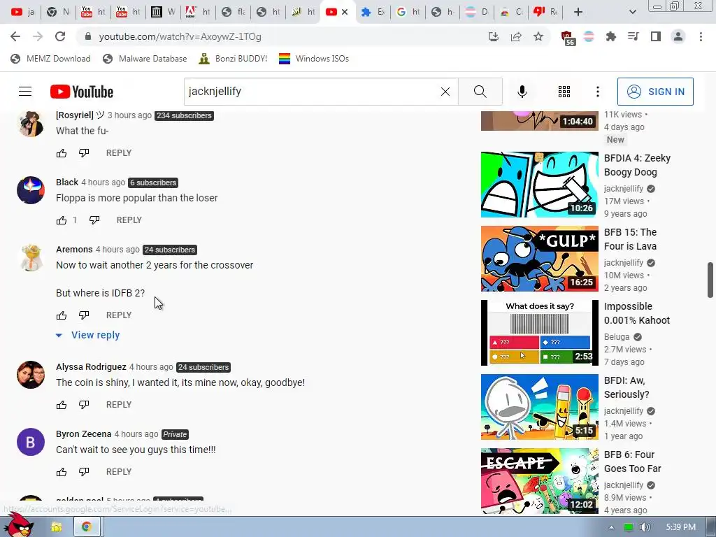Click the install app icon in address bar
Image resolution: width=716 pixels, height=537 pixels.
point(493,36)
